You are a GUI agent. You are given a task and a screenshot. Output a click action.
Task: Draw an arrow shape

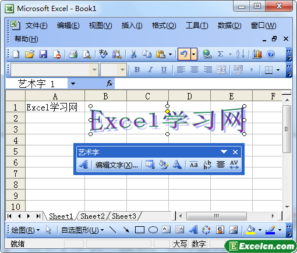(x=126, y=230)
